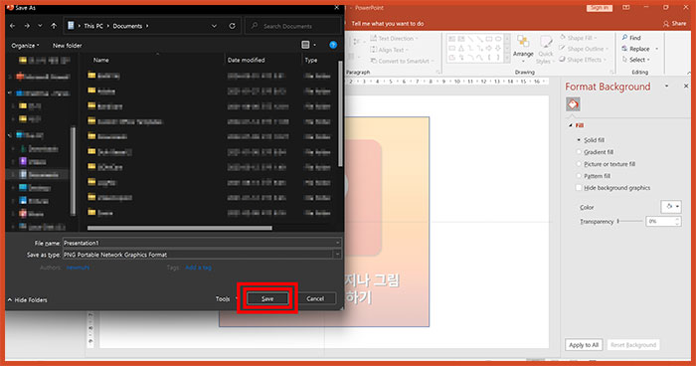Select the Pattern fill option
This screenshot has width=696, height=366.
(593, 176)
